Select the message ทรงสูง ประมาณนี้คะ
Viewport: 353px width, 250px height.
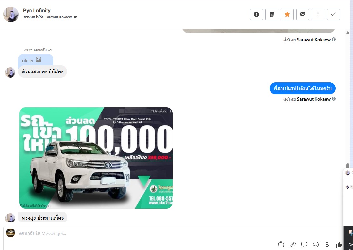coord(43,217)
